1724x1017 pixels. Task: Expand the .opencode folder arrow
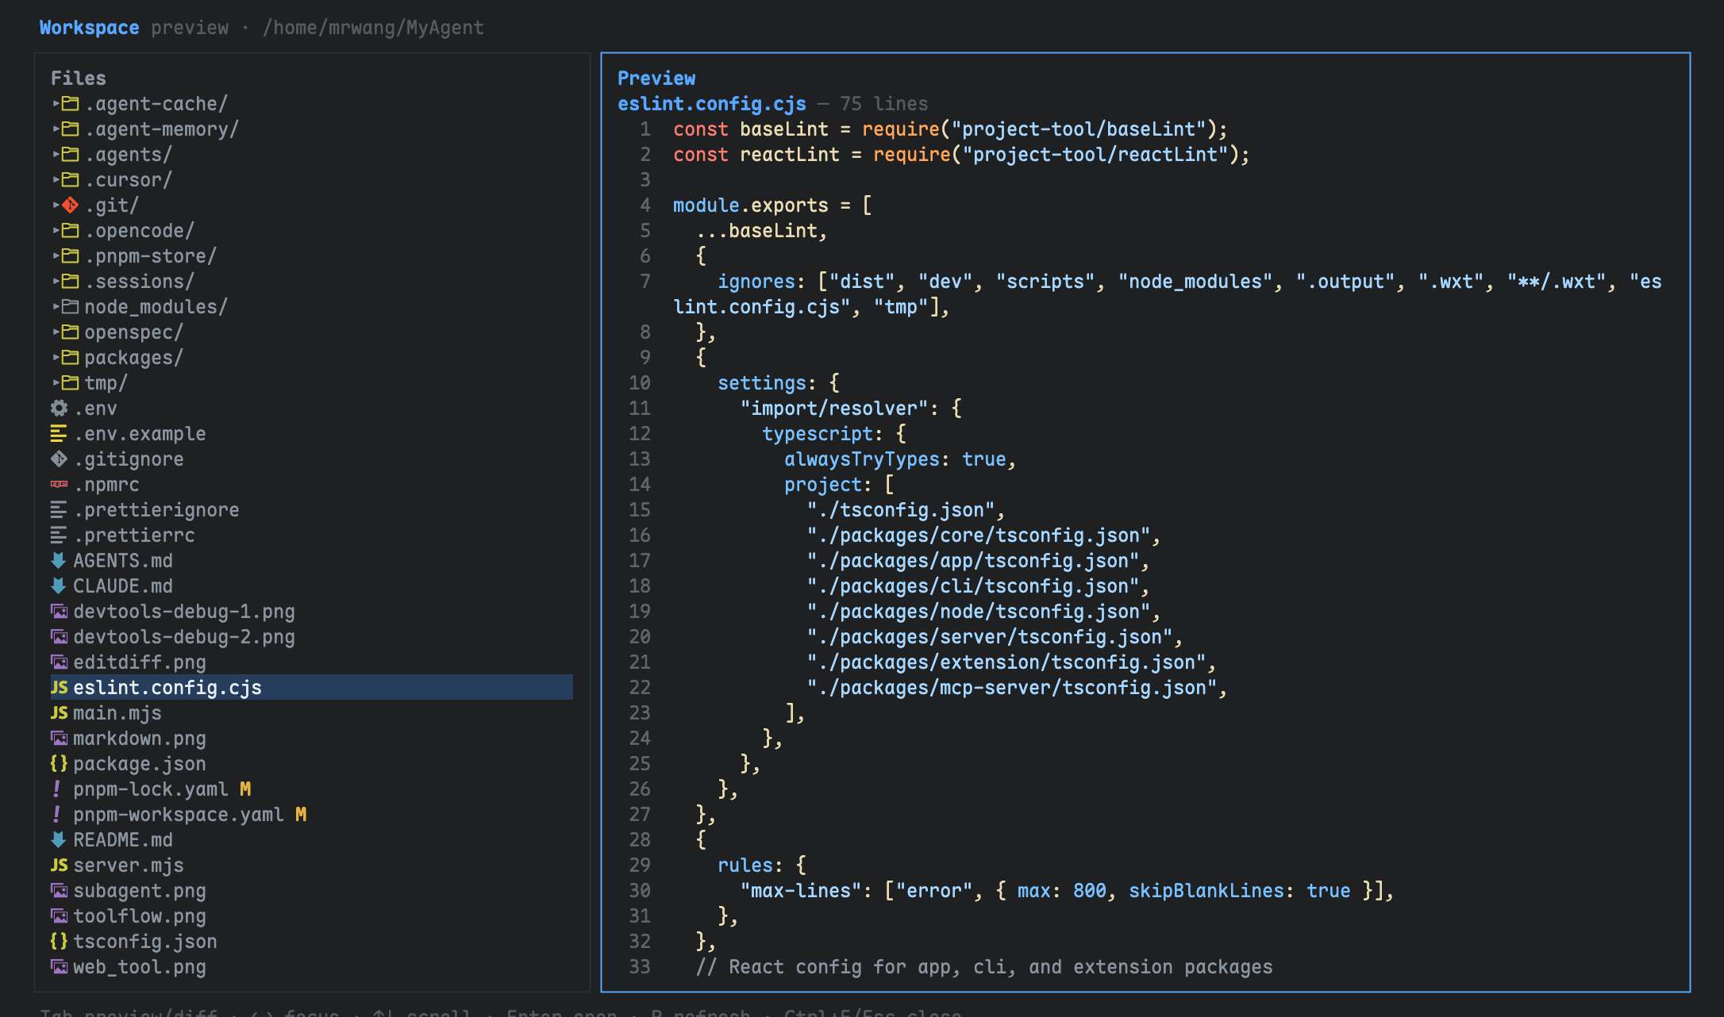[x=56, y=230]
